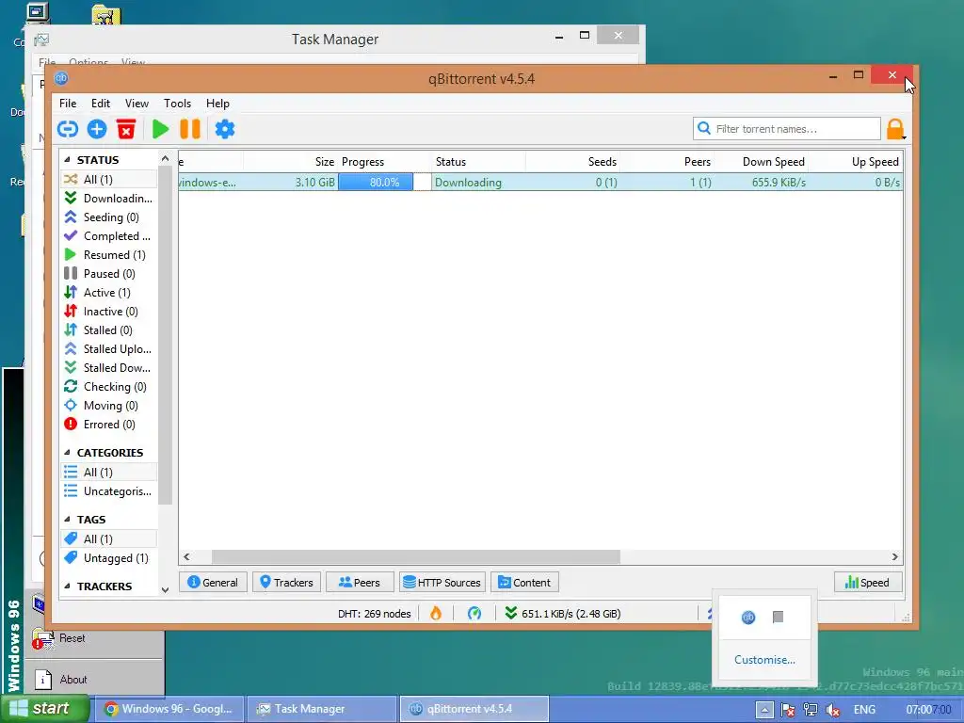
Task: Click the Add Torrent Link toolbar icon
Action: pos(68,129)
